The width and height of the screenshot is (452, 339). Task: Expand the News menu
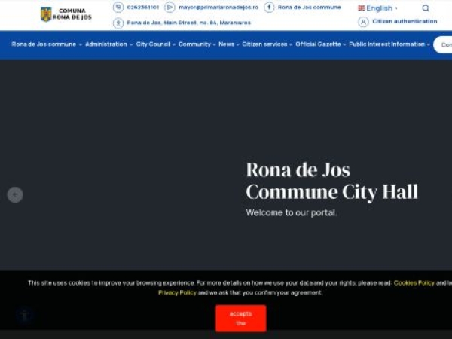[x=229, y=44]
